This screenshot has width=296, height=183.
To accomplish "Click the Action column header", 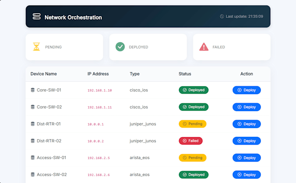I will click(x=246, y=74).
